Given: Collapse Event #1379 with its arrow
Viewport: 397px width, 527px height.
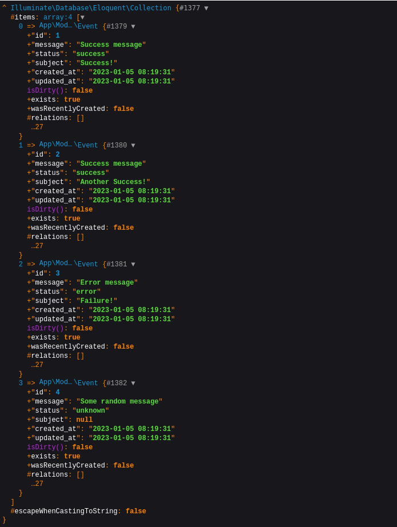Looking at the screenshot, I should point(133,27).
